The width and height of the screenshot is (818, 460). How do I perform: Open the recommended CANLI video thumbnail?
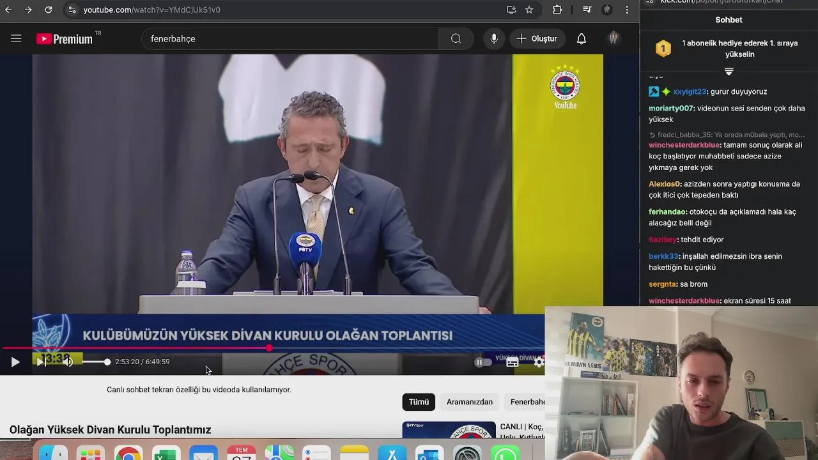click(449, 431)
